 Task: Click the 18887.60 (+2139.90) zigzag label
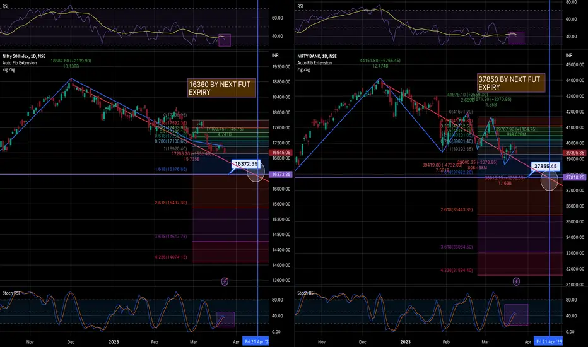pyautogui.click(x=71, y=61)
